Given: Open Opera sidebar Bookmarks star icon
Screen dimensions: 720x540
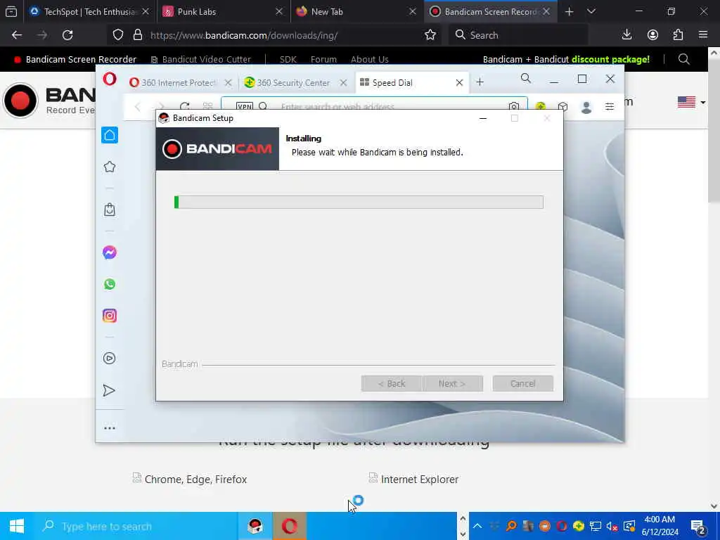Looking at the screenshot, I should (x=109, y=167).
